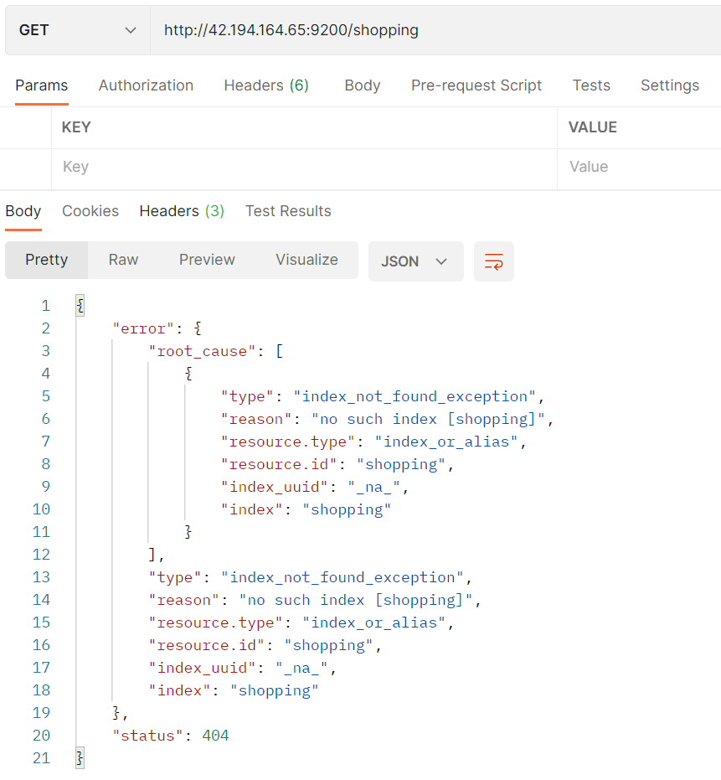
Task: Select the Pretty response view
Action: click(47, 260)
